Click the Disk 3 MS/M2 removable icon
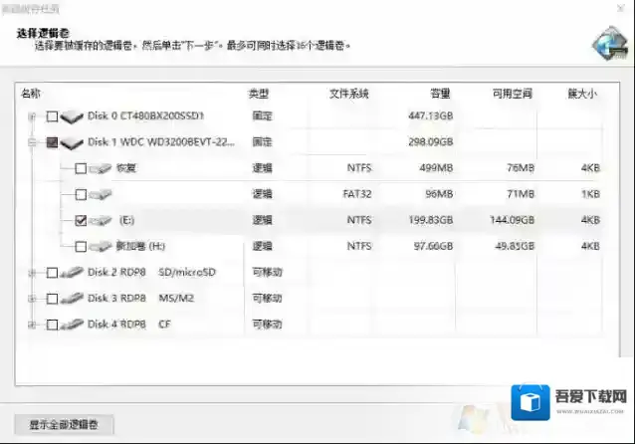Viewport: 635px width, 444px height. coord(72,299)
